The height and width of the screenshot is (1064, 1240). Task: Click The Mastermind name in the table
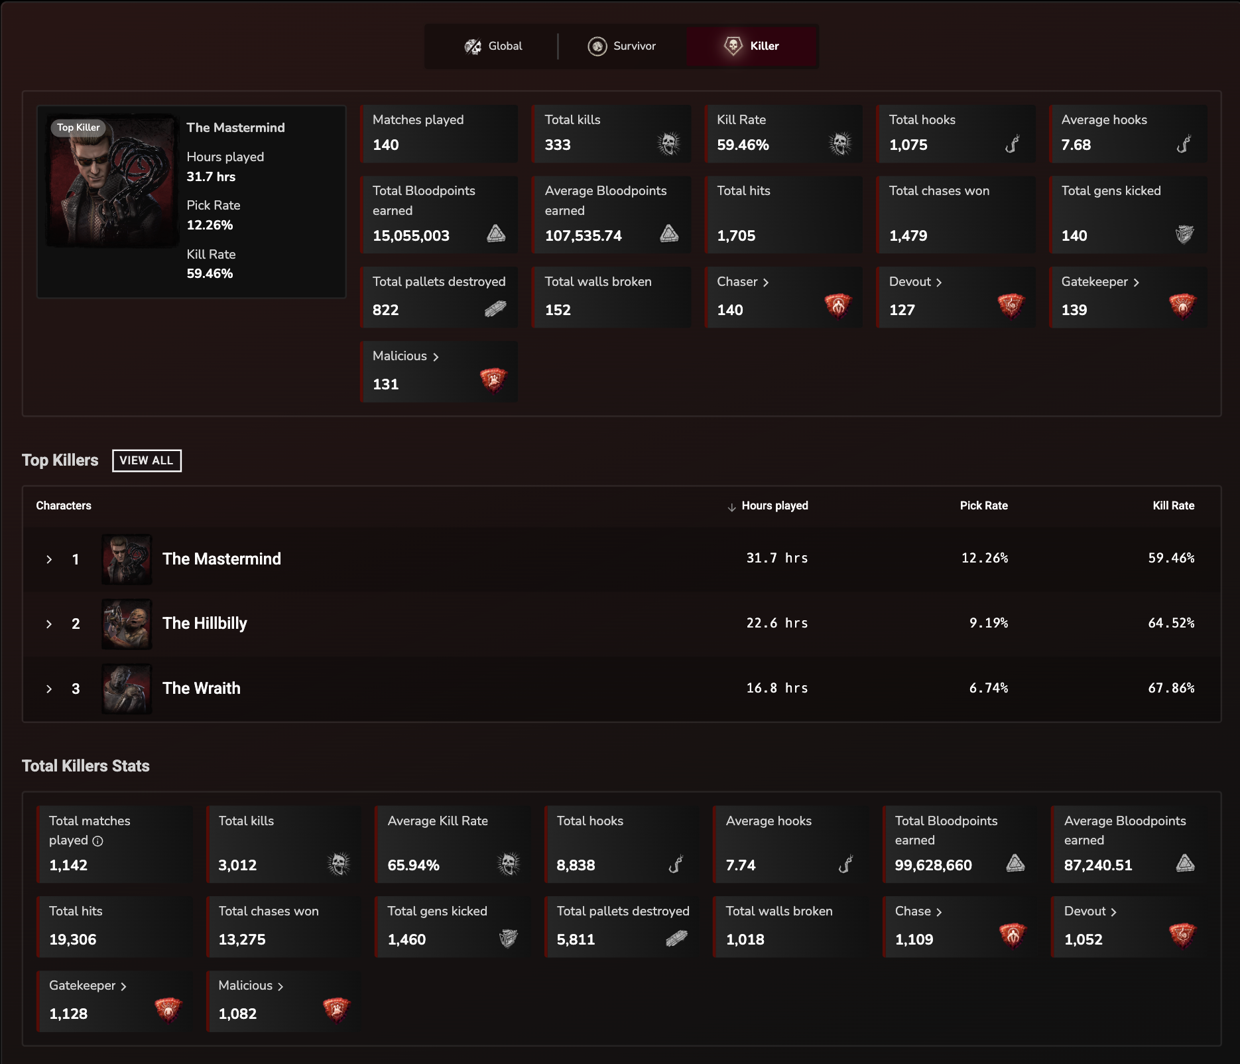(221, 559)
